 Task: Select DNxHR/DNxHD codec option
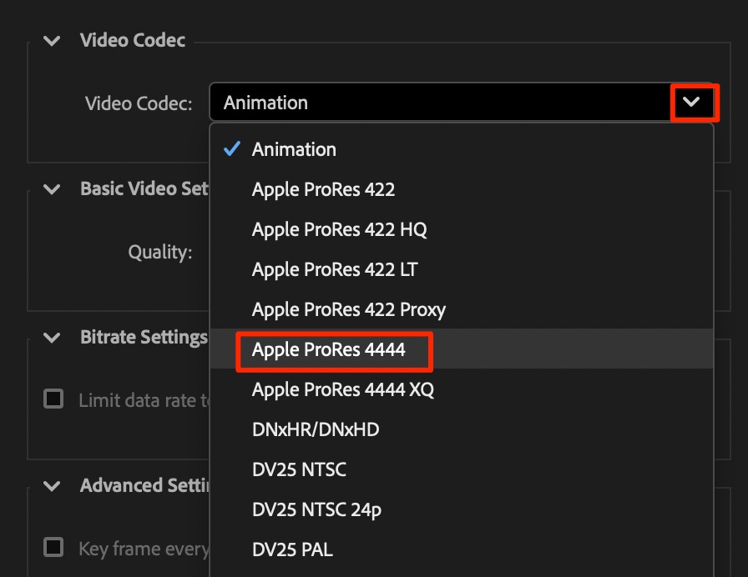click(316, 430)
